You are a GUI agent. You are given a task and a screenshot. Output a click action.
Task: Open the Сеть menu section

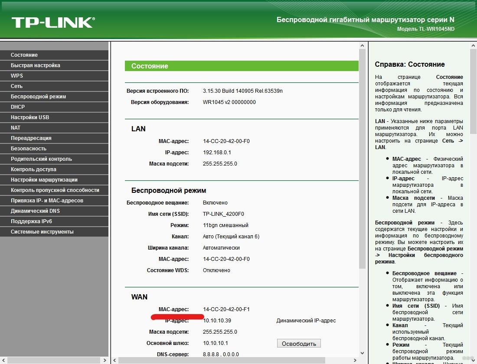point(54,86)
